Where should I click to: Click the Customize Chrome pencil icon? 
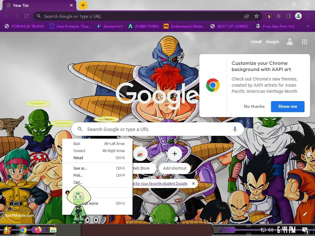(x=305, y=214)
